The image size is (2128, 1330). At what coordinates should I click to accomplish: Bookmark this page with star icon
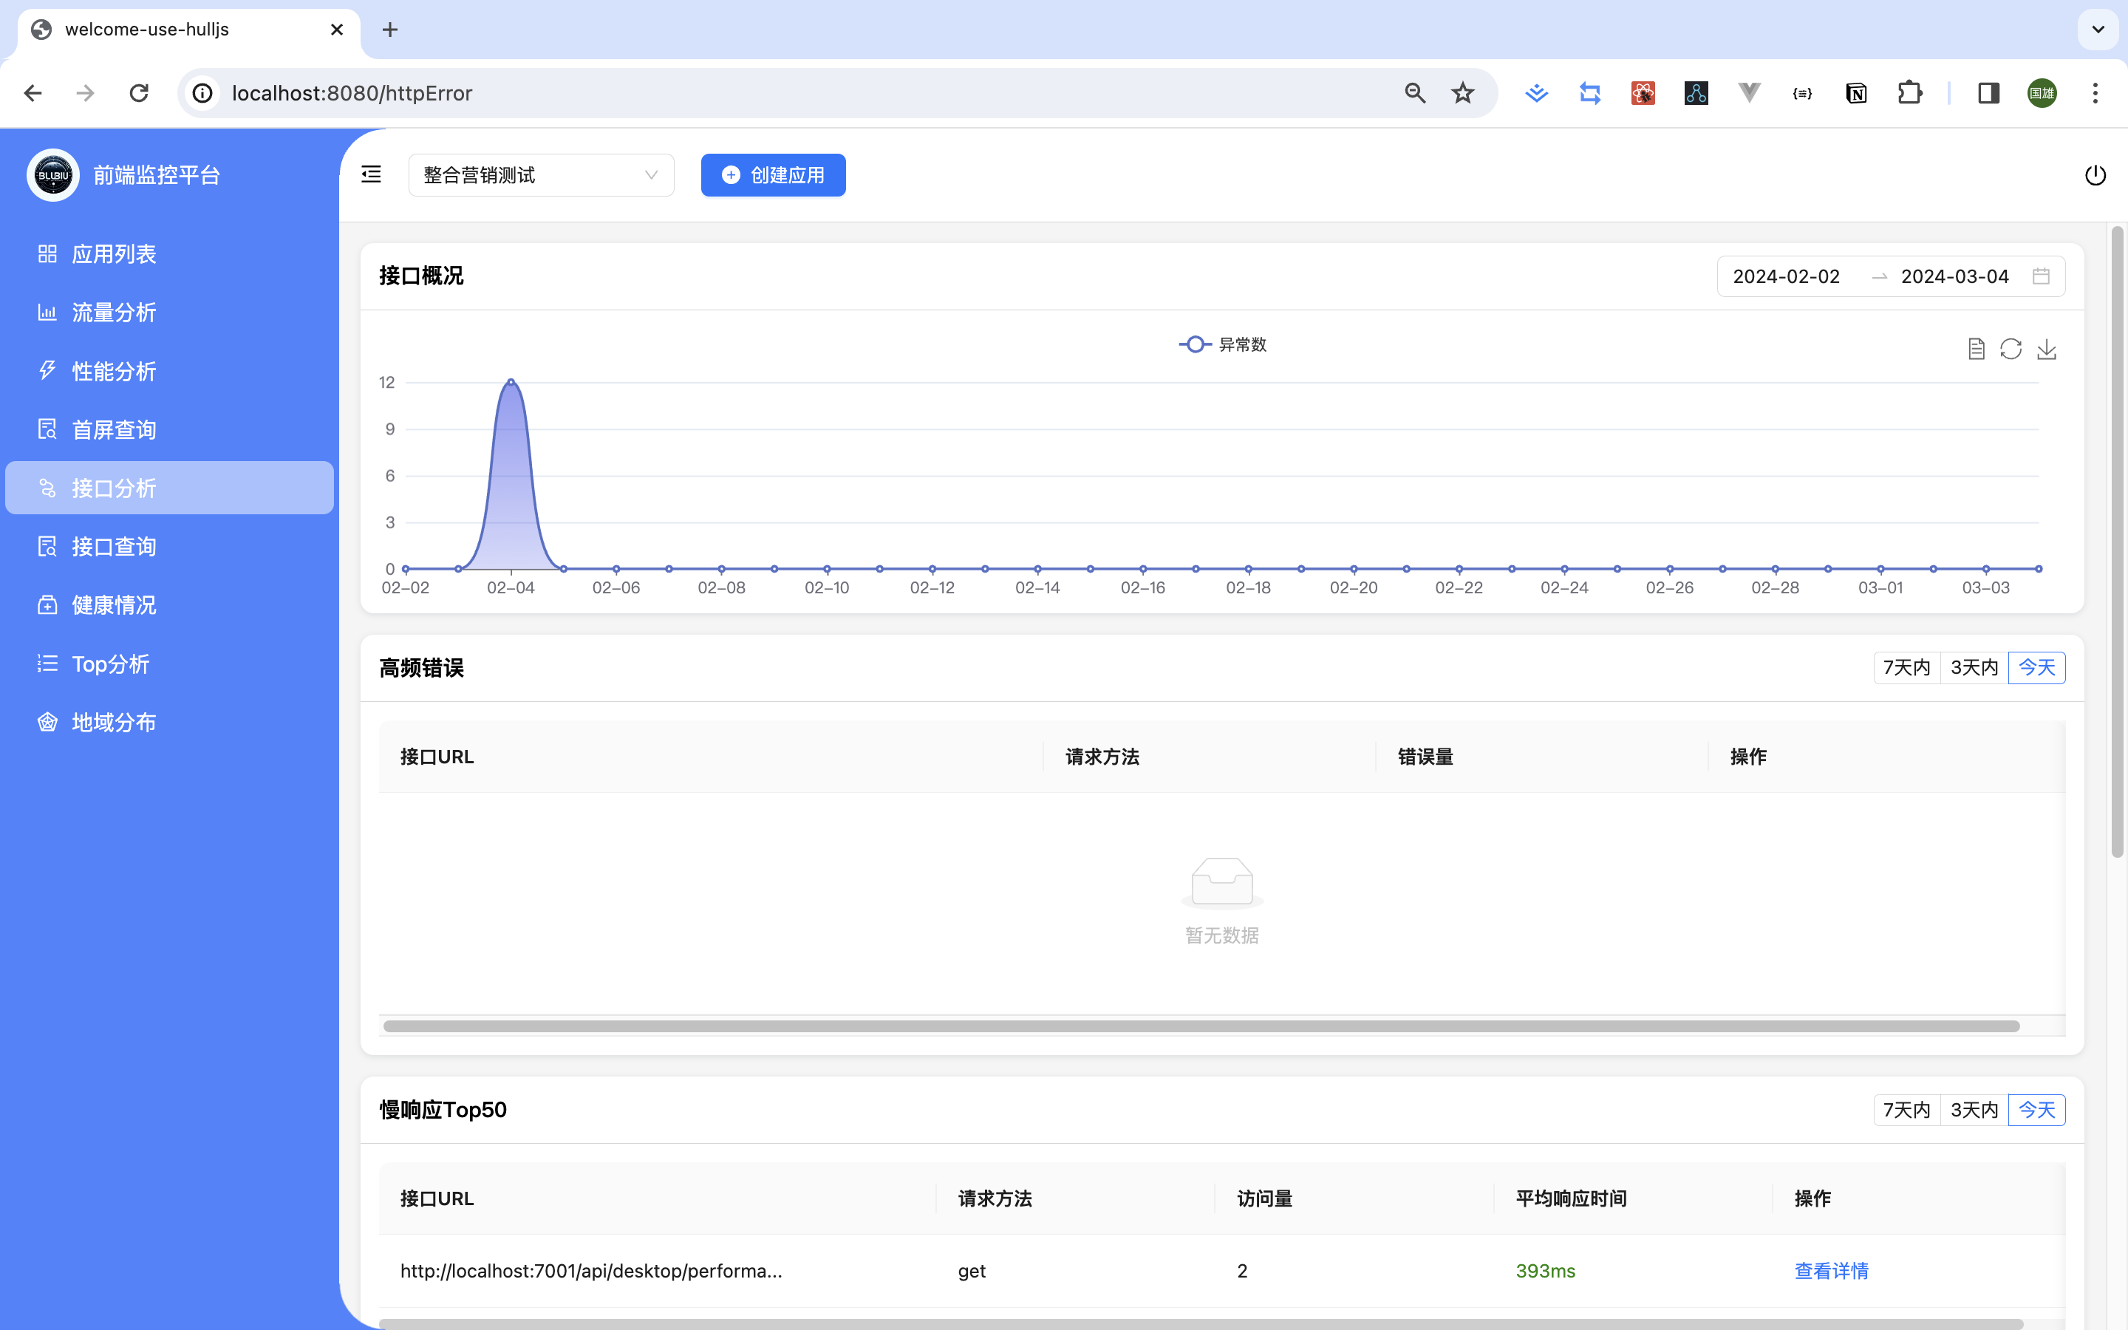tap(1462, 93)
